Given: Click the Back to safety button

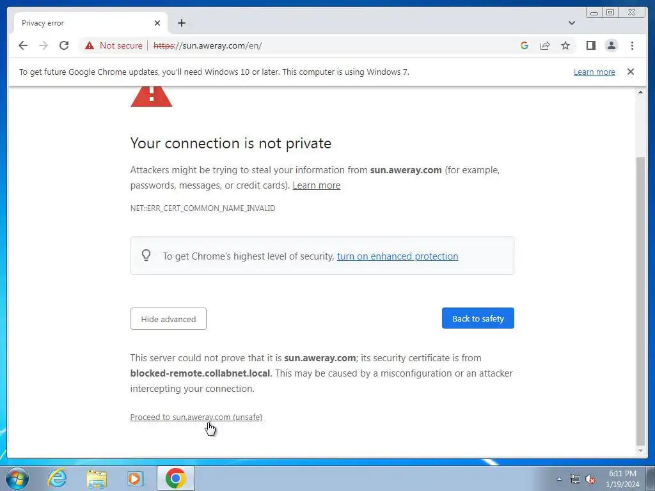Looking at the screenshot, I should pyautogui.click(x=478, y=318).
